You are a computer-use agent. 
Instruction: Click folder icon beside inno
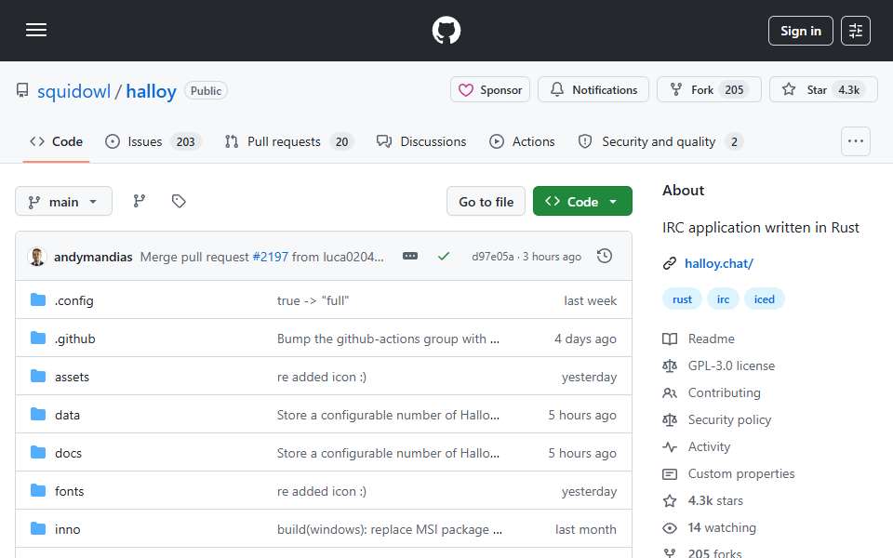click(38, 529)
